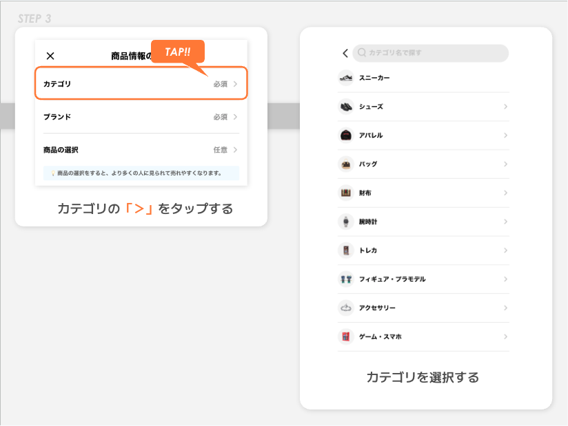Click the figure & plastic model icon
568x426 pixels.
point(345,279)
